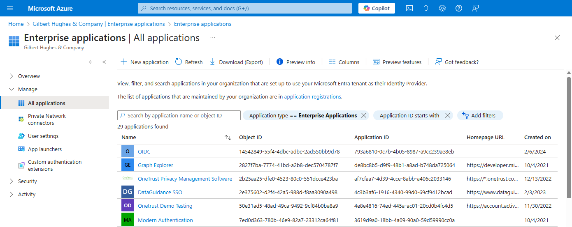Expand the Overview section
Image resolution: width=572 pixels, height=227 pixels.
click(x=12, y=76)
